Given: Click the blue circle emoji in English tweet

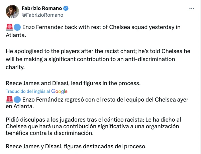Looking at the screenshot, I should tap(17, 27).
